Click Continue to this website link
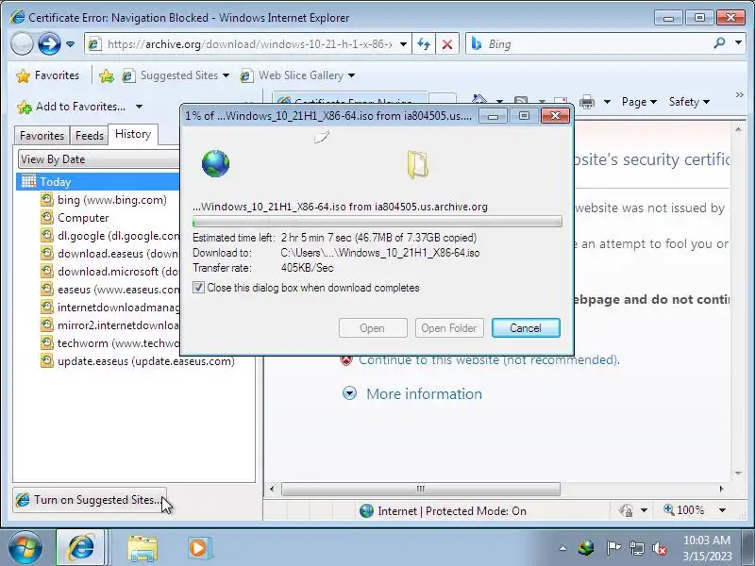Viewport: 755px width, 566px height. 489,360
